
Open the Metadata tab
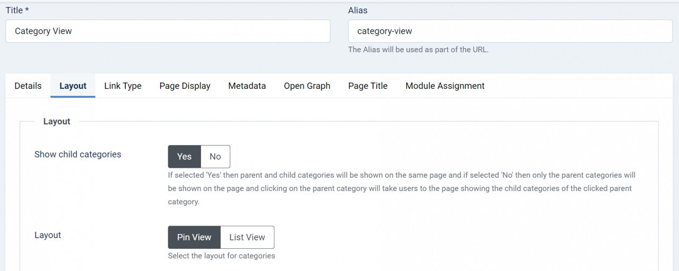[247, 86]
